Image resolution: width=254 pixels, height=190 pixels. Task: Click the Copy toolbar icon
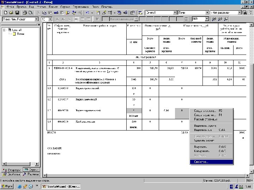(44, 13)
